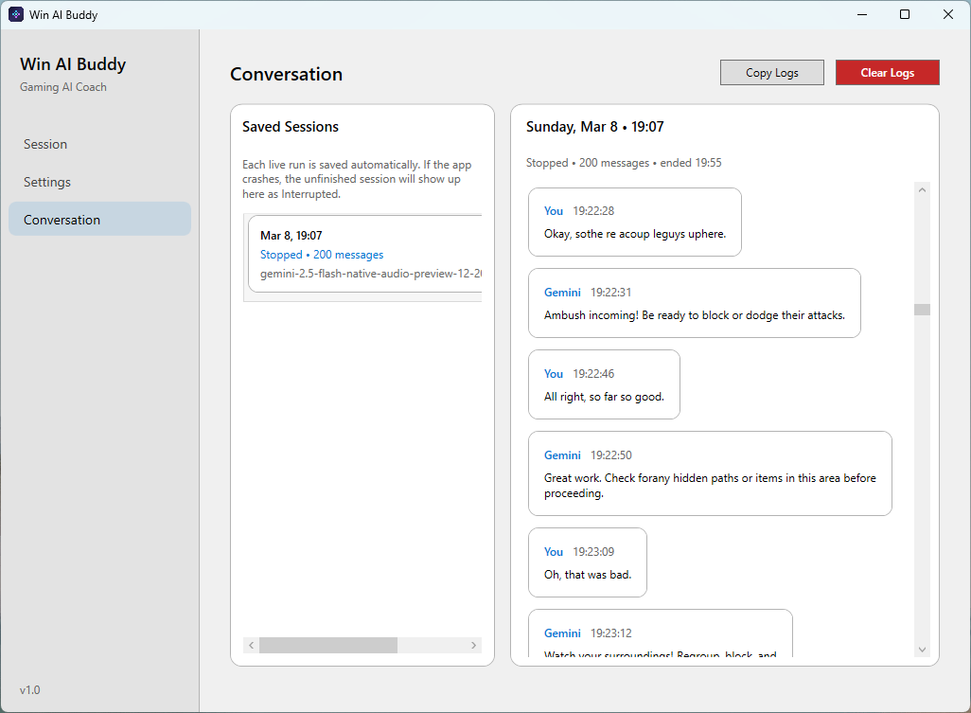Open the Session page
Viewport: 971px width, 713px height.
coord(45,144)
